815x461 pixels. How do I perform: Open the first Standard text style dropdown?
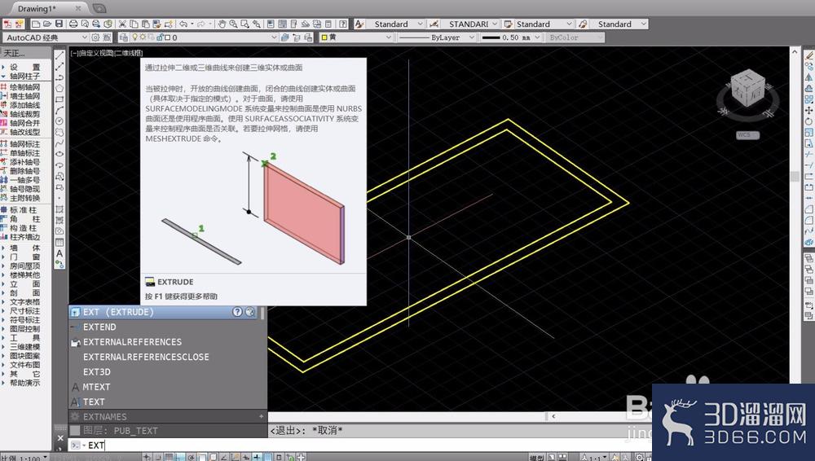(420, 24)
